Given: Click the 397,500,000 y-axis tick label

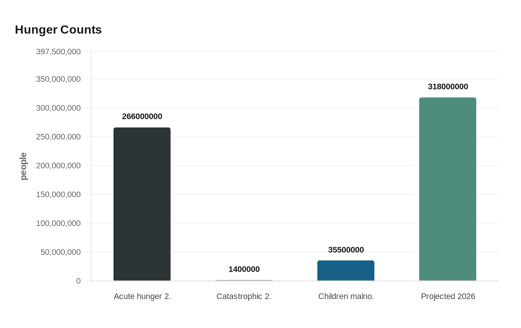Looking at the screenshot, I should point(58,52).
